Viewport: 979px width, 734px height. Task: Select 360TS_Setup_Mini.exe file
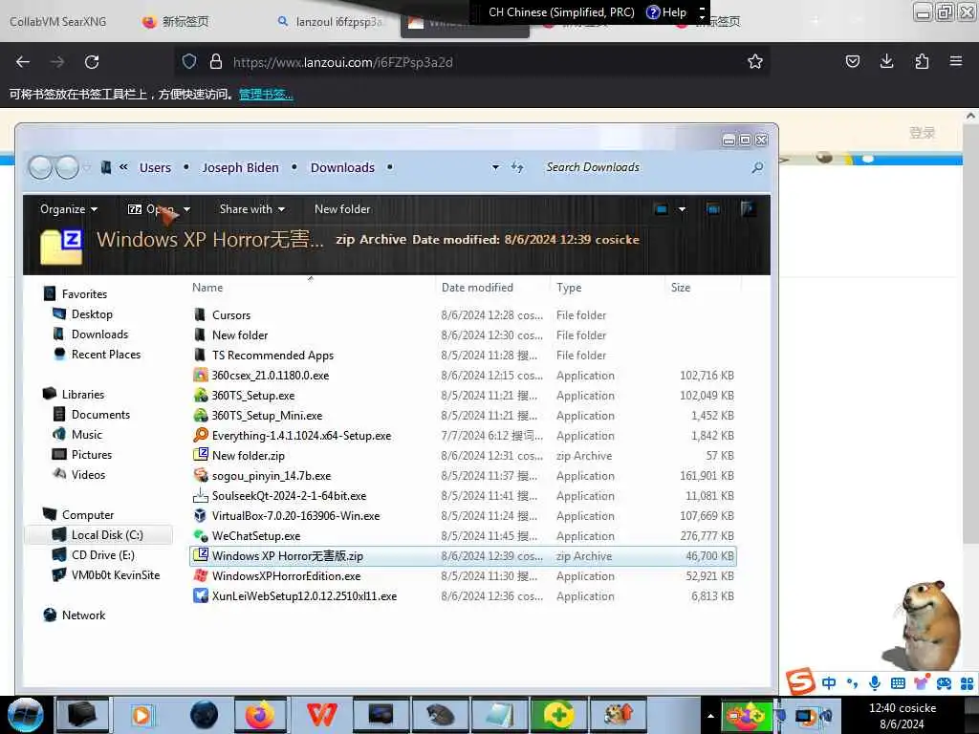click(267, 416)
